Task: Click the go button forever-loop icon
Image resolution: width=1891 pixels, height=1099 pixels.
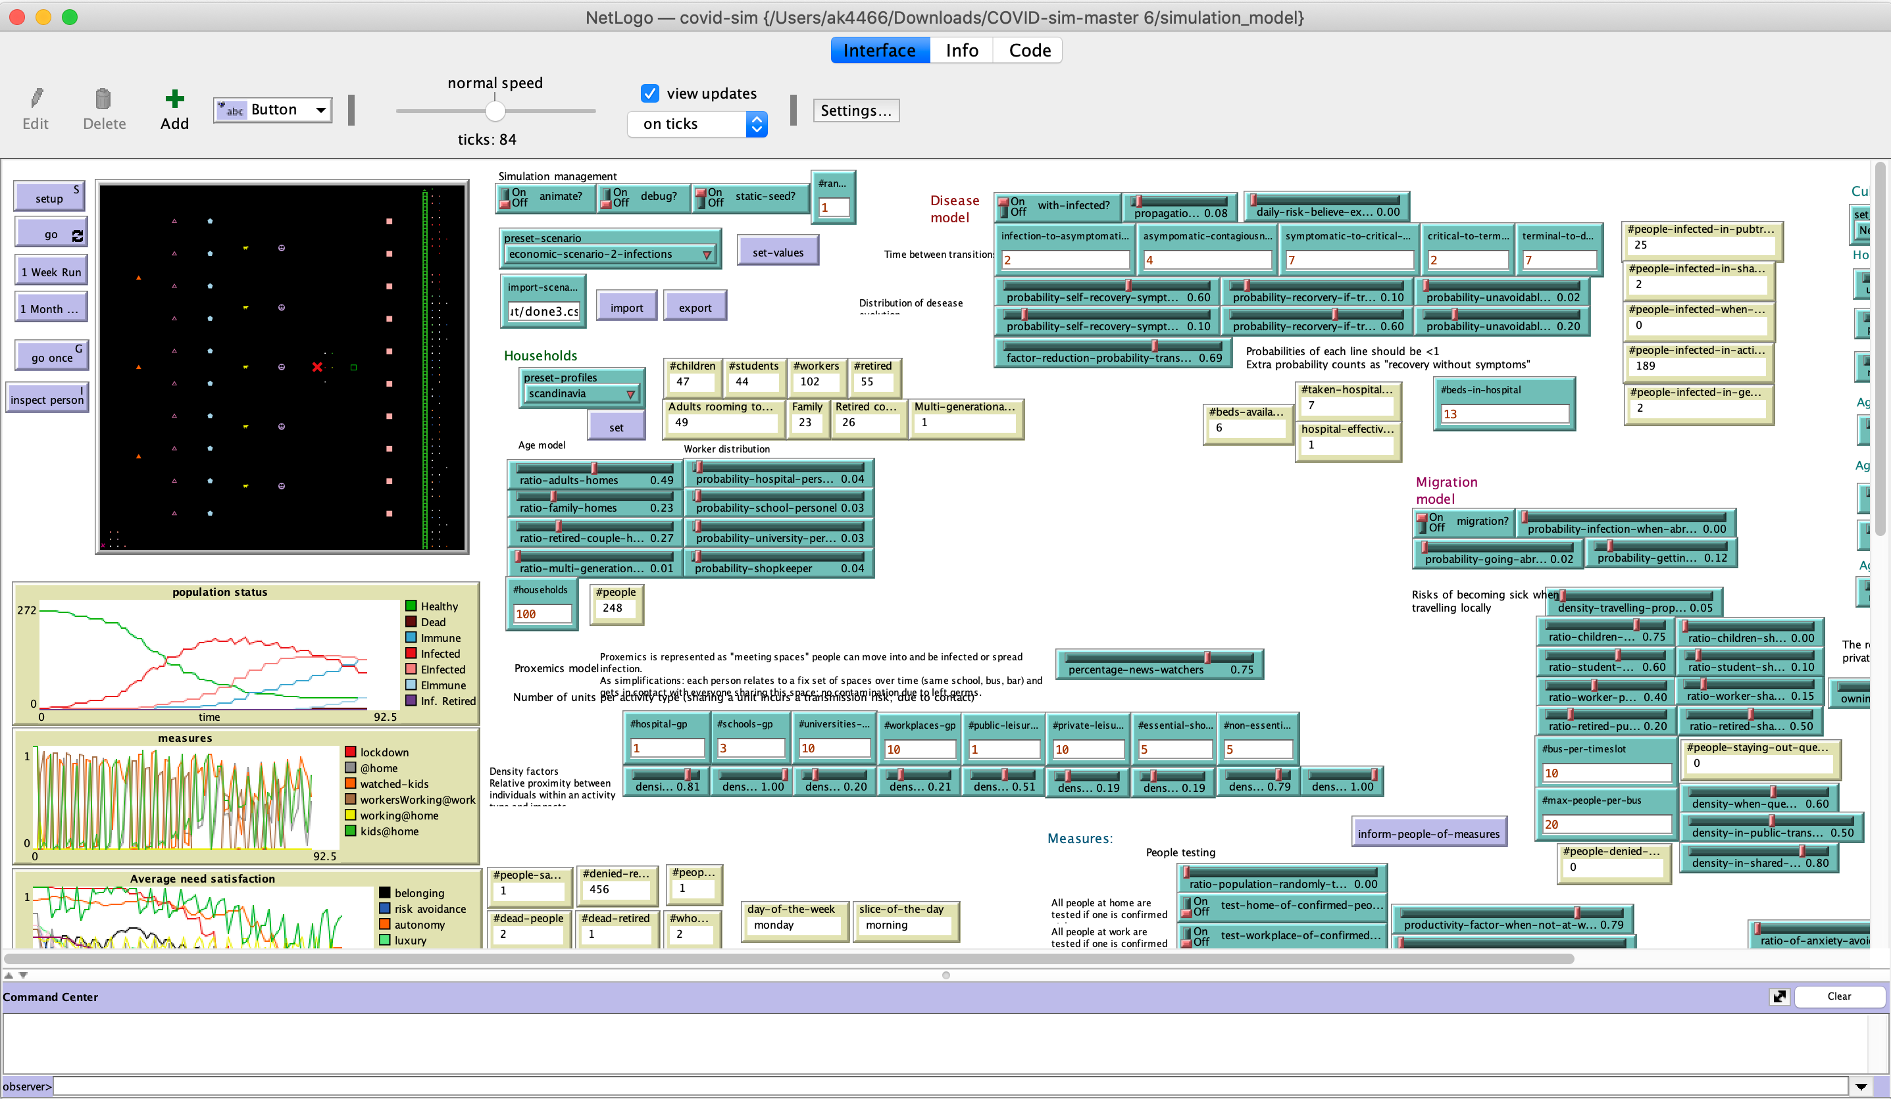Action: click(77, 235)
